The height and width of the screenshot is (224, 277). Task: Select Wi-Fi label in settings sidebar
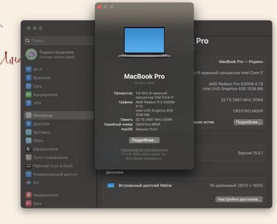[x=38, y=69]
